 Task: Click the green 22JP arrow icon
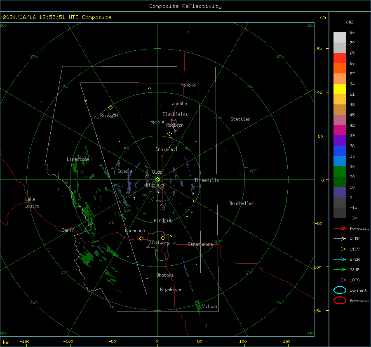point(340,269)
